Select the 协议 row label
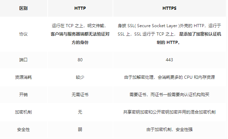228x139 pixels. [23, 34]
